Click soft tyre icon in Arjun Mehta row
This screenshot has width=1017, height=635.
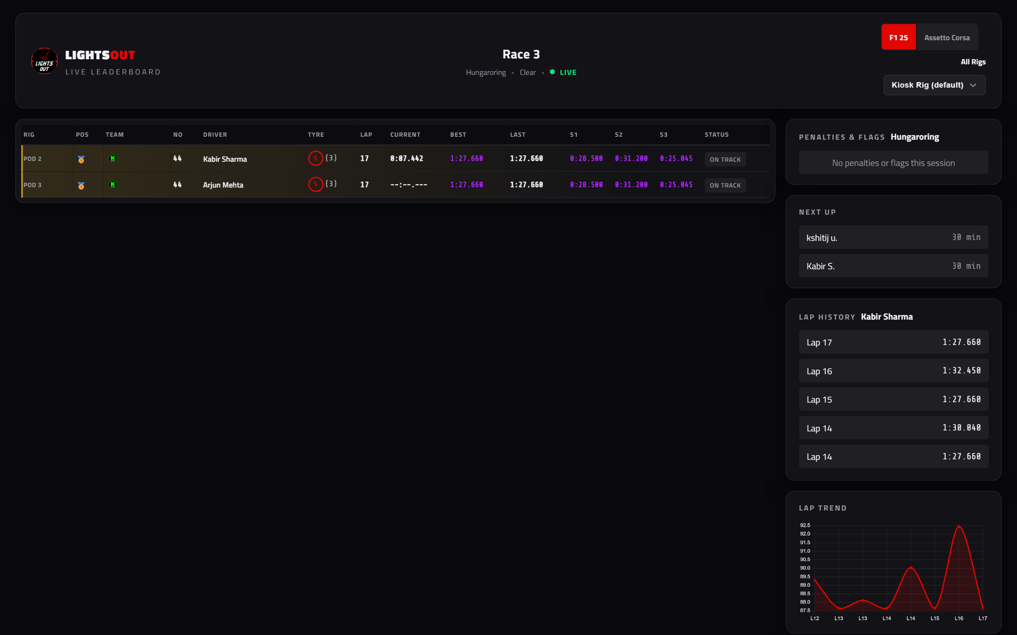click(316, 185)
